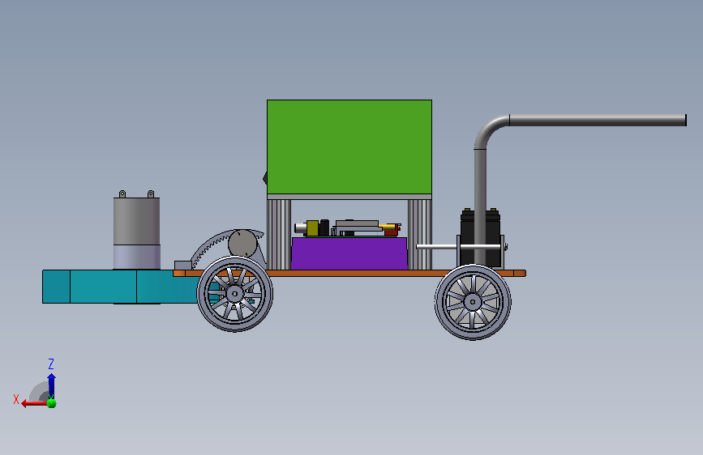
Task: Click the blue Z axis arrow of the triad
Action: (51, 385)
